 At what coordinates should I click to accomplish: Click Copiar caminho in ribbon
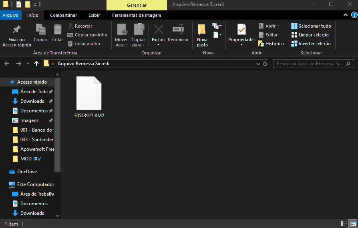(x=87, y=35)
